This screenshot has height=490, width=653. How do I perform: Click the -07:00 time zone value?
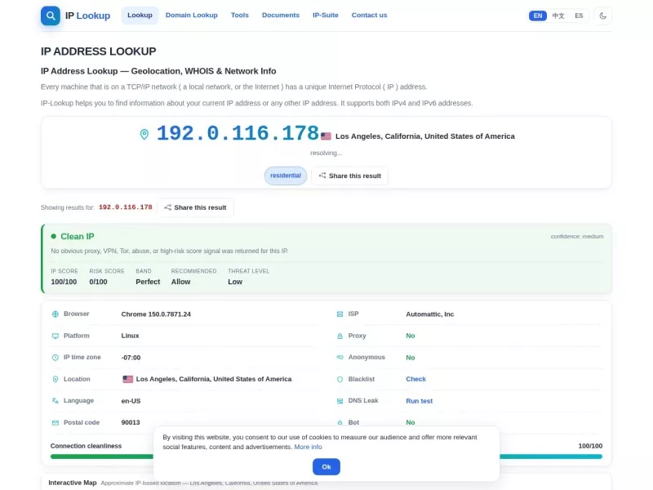(131, 358)
